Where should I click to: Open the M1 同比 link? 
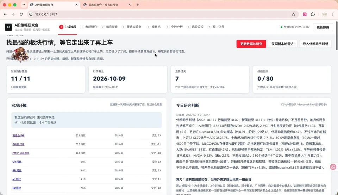(x=17, y=179)
